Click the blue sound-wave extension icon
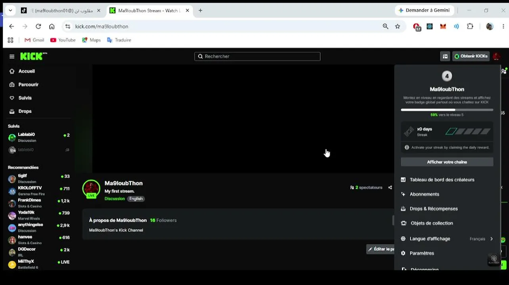509x285 pixels. 456,27
